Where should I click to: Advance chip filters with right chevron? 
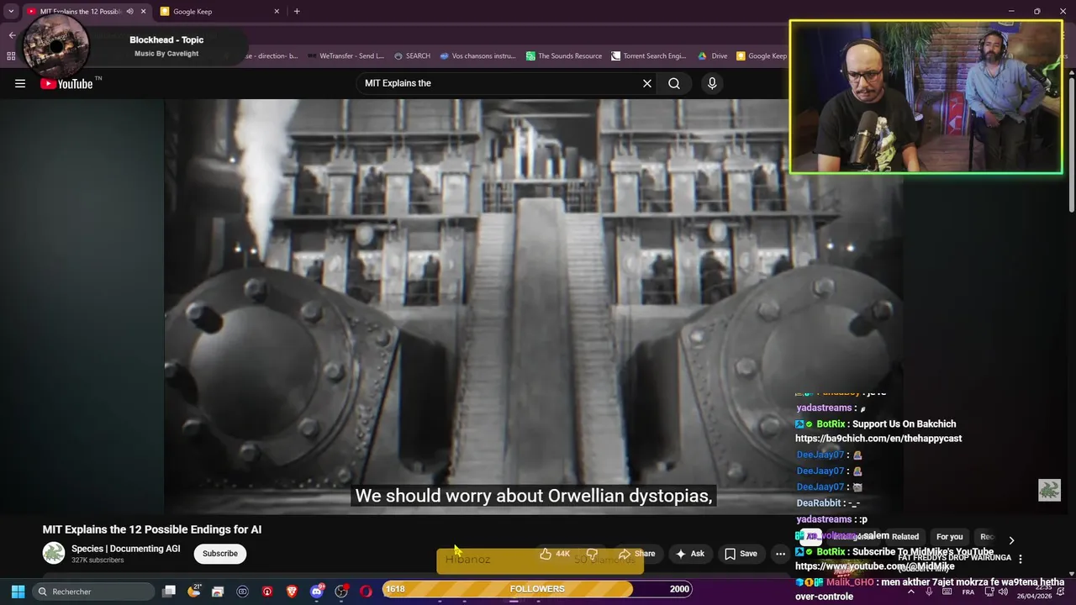tap(1011, 539)
